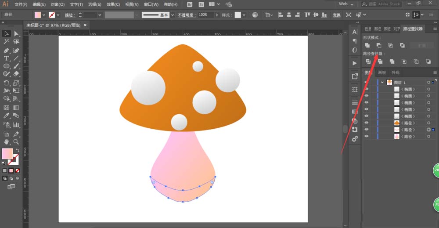
Task: Collapse the 图层 1 layer tree arrow
Action: (382, 83)
